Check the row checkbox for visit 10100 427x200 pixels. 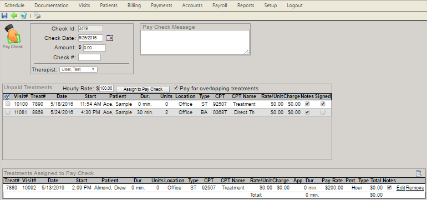tap(8, 104)
